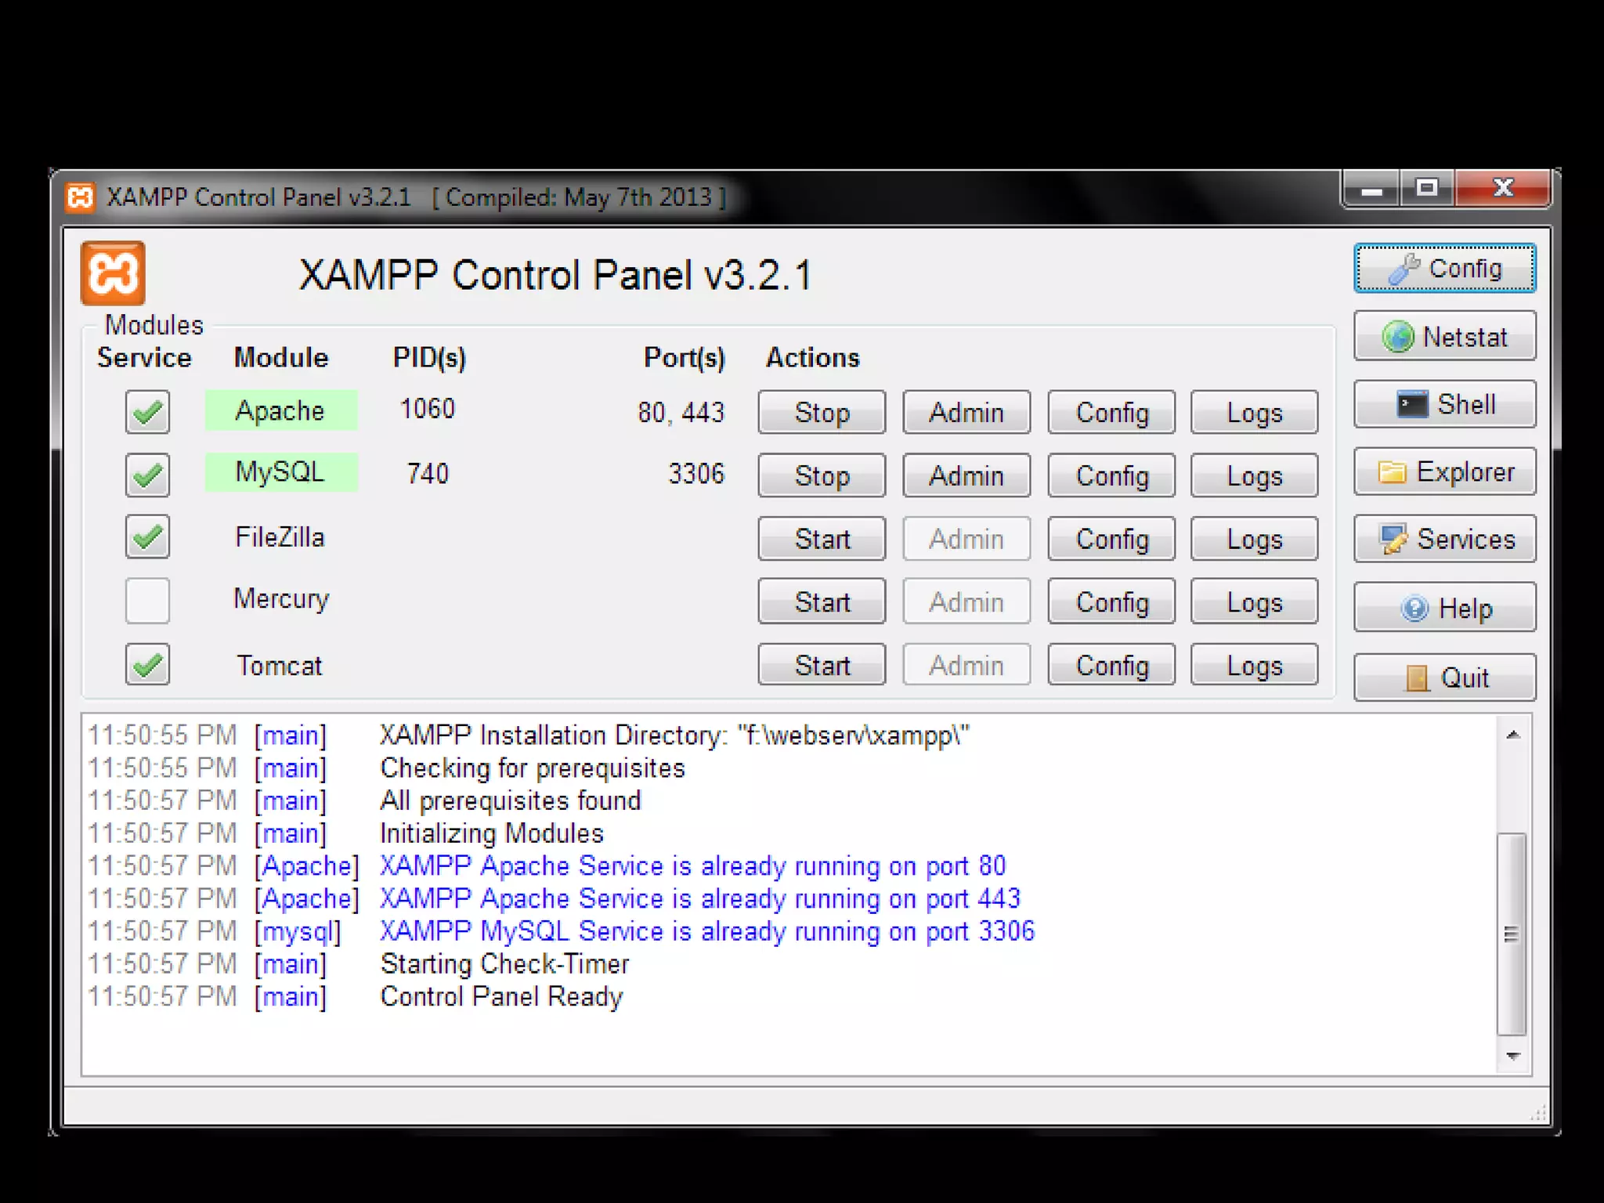Open the Tomcat Logs menu
This screenshot has width=1604, height=1203.
coord(1255,665)
